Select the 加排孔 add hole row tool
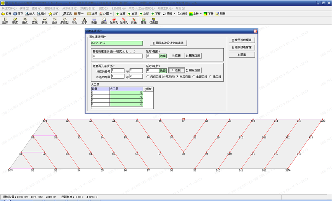This screenshot has width=332, height=201. 124,21
